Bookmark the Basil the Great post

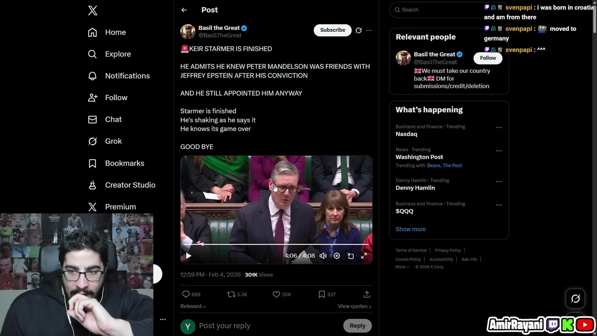coord(321,294)
